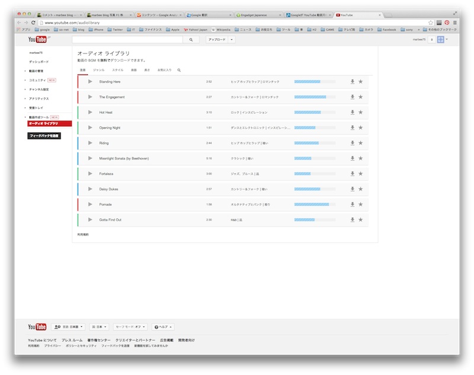474x375 pixels.
Task: Click the search magnifier in the filter bar
Action: (178, 70)
